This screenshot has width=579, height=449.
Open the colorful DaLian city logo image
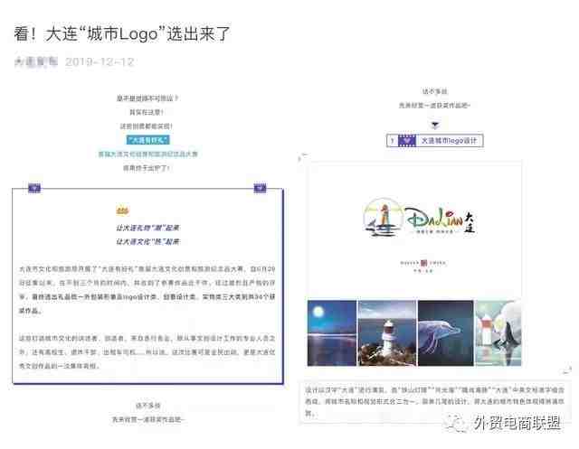click(x=419, y=219)
